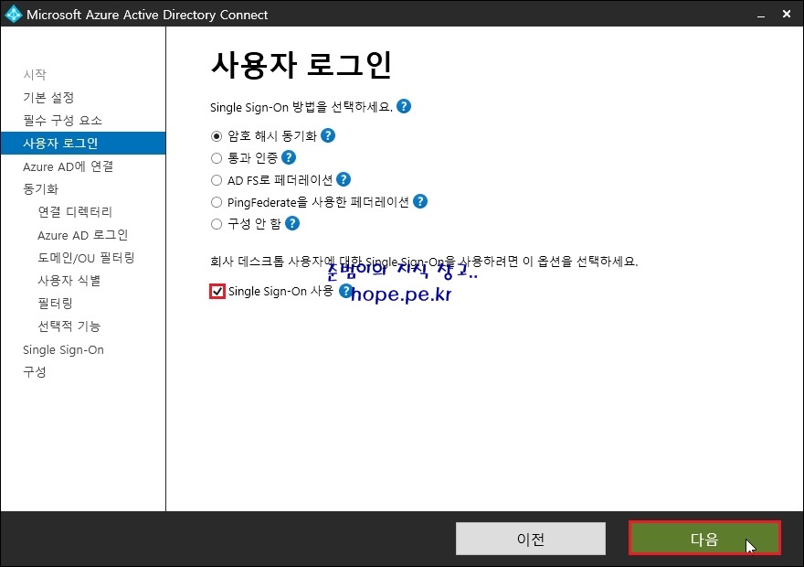The height and width of the screenshot is (567, 804).
Task: Click the 다음 button to continue
Action: [x=704, y=539]
